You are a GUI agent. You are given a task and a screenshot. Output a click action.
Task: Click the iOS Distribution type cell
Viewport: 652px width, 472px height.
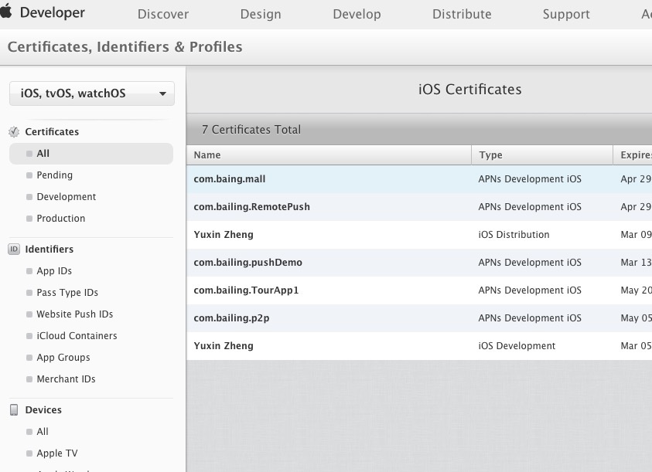[514, 235]
